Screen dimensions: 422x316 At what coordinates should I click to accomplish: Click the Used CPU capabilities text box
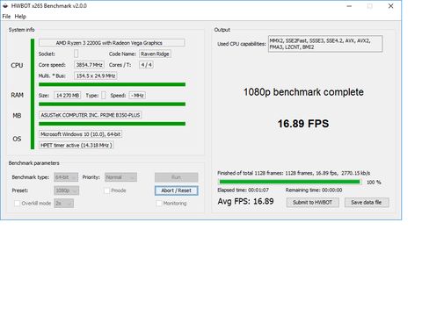tap(325, 44)
